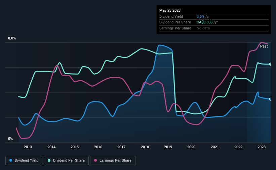Viewport: 276px width, 170px height.
Task: Select the 2016 x-axis label
Action: [98, 147]
